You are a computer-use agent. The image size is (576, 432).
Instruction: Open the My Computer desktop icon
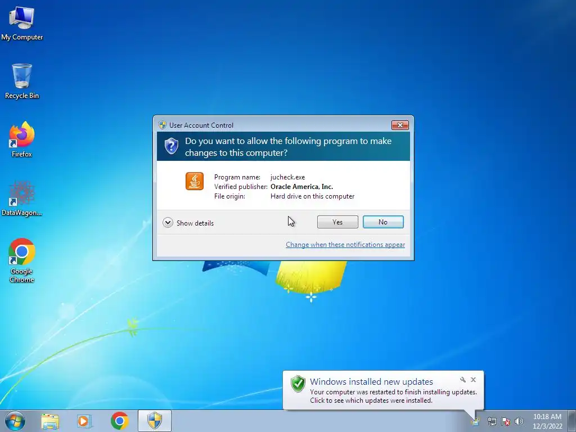pyautogui.click(x=22, y=24)
